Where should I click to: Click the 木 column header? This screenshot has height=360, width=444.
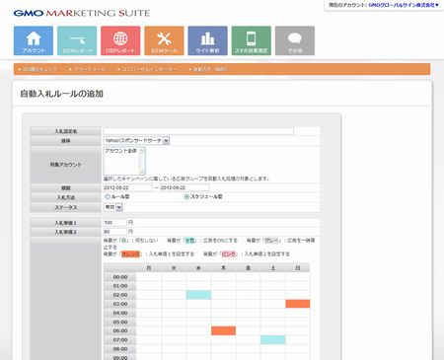click(223, 267)
